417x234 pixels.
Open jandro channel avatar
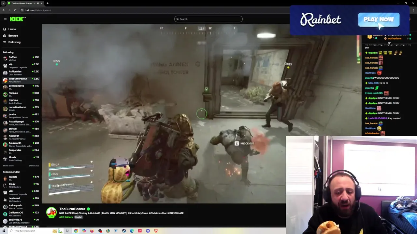(x=5, y=116)
